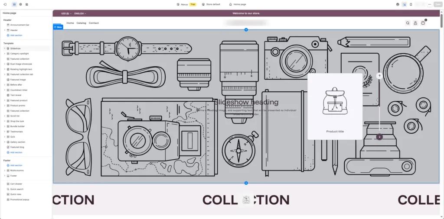Click Home in store navigation
Screen dimensions: 444x219
70,23
